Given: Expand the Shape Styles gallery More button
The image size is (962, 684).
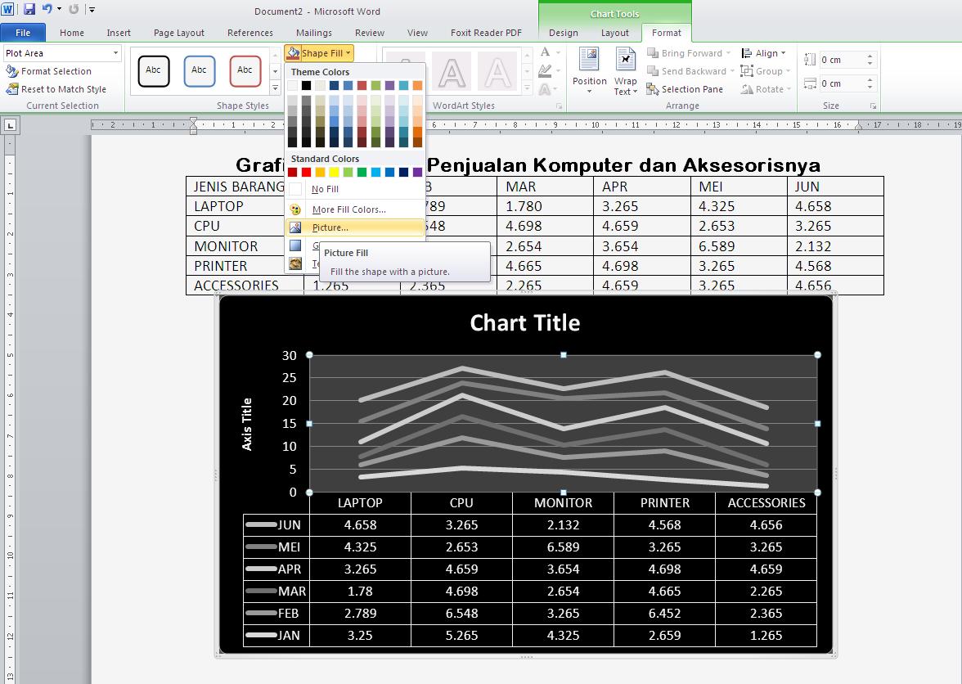Looking at the screenshot, I should coord(276,88).
